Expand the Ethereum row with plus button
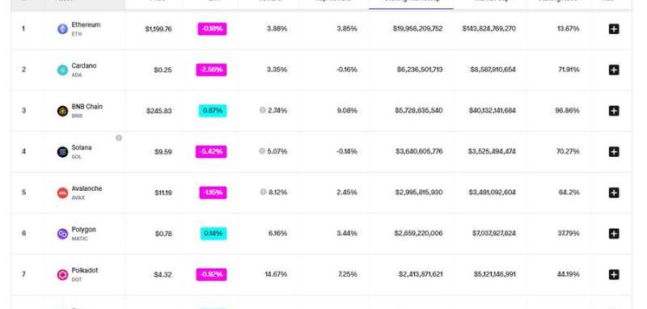This screenshot has height=309, width=647. pos(614,29)
